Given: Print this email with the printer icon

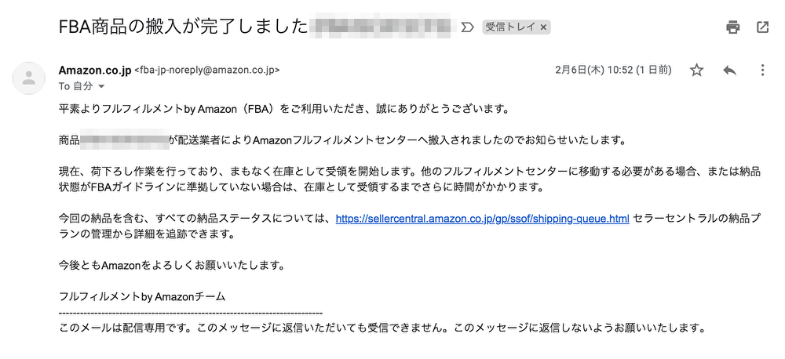Looking at the screenshot, I should pyautogui.click(x=732, y=27).
